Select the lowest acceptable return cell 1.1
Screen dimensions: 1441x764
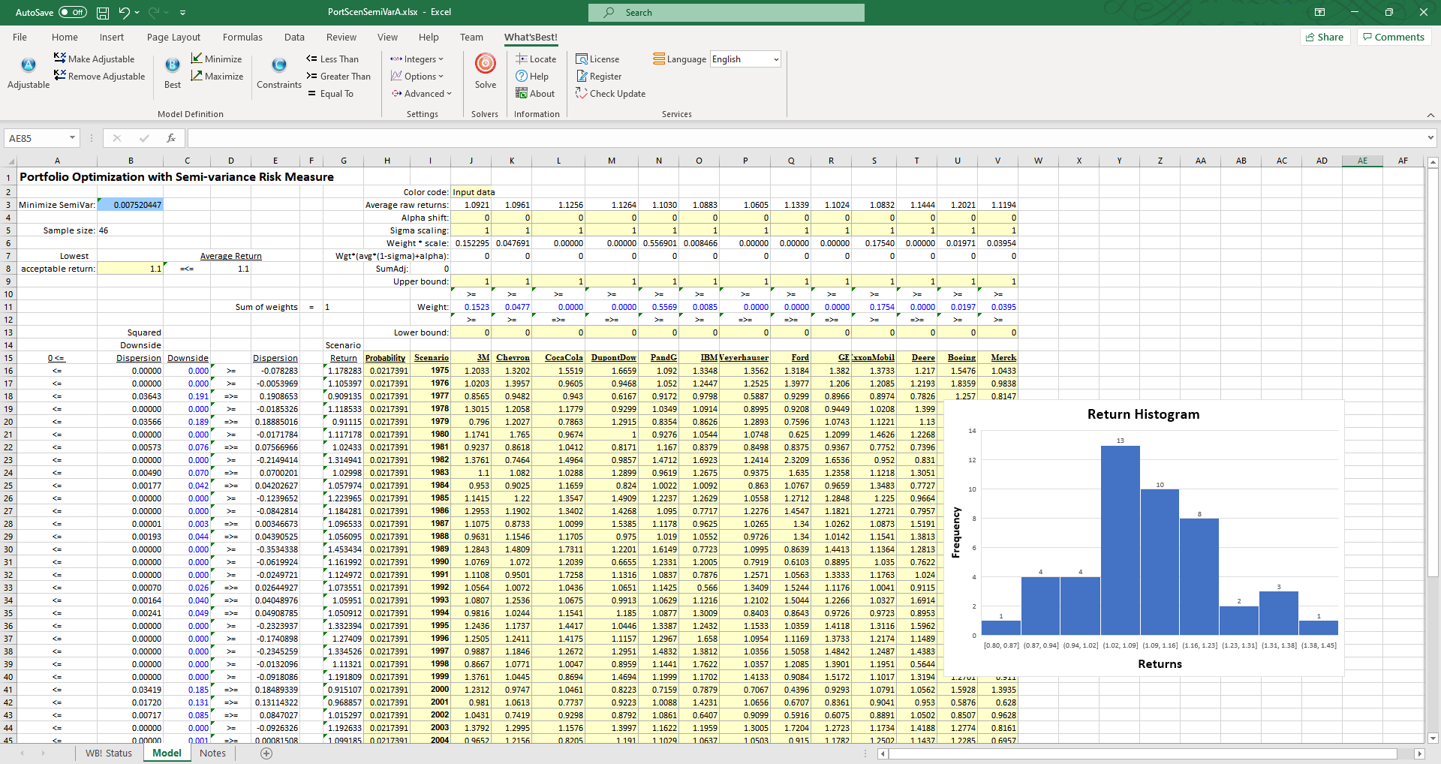(x=131, y=269)
